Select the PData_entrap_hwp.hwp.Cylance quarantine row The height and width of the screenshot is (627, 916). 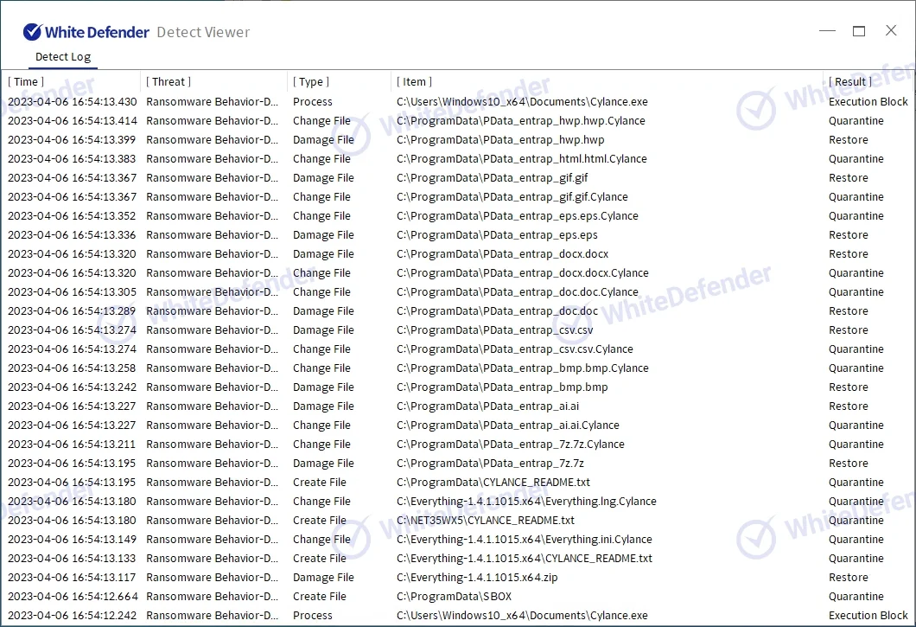(520, 121)
